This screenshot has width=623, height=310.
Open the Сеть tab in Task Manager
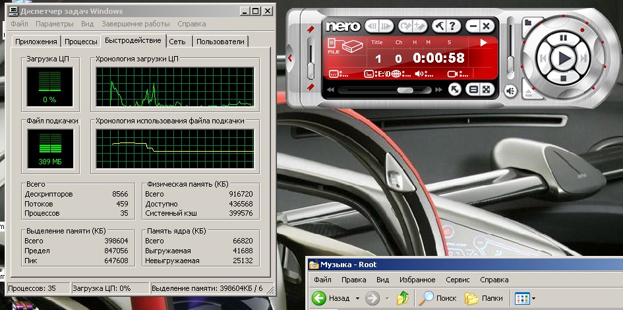pyautogui.click(x=177, y=42)
